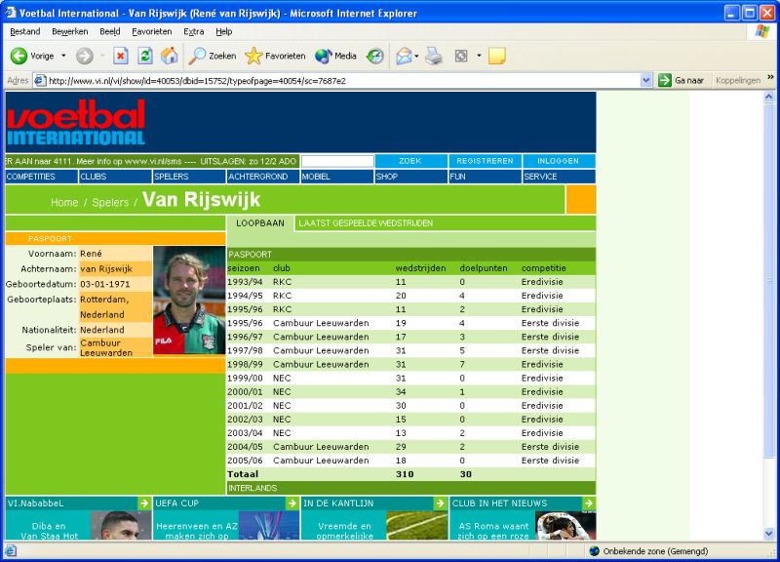This screenshot has height=562, width=780.
Task: Open SHOP navigation item
Action: point(410,177)
